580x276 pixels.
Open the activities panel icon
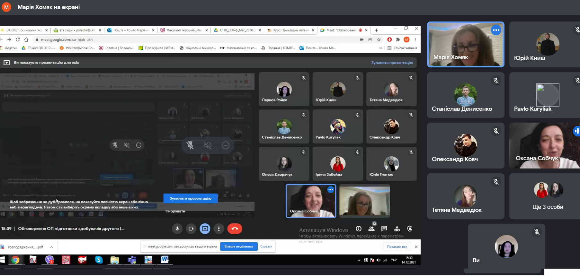coord(397,229)
